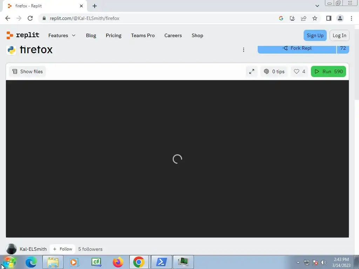Click the Sign Up button

(x=315, y=35)
